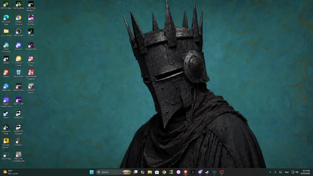Open Discord taskbar icon with notification badge

[200, 172]
